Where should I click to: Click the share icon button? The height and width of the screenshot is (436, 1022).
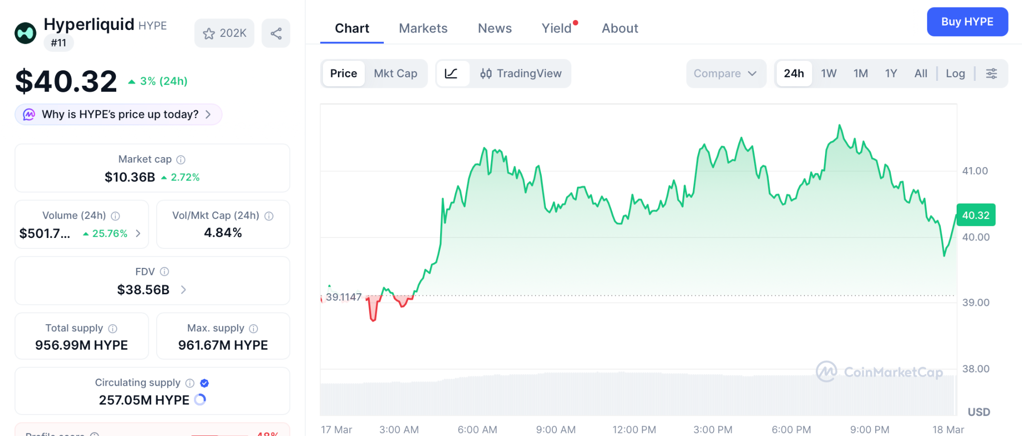[276, 33]
